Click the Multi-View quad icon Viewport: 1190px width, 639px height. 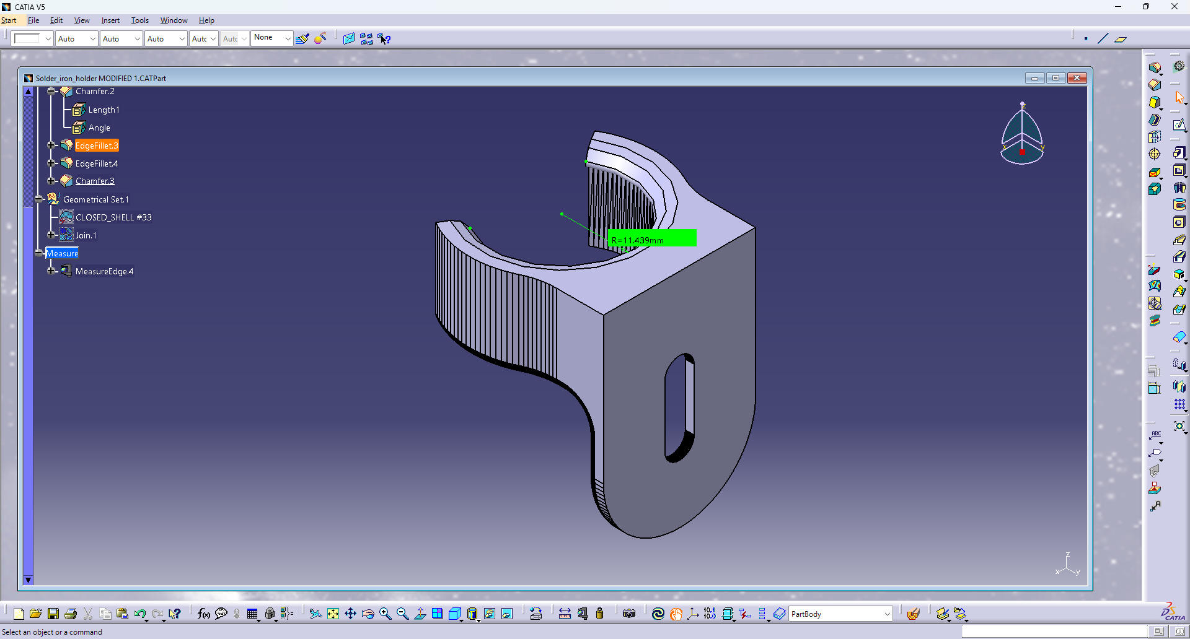pos(437,614)
